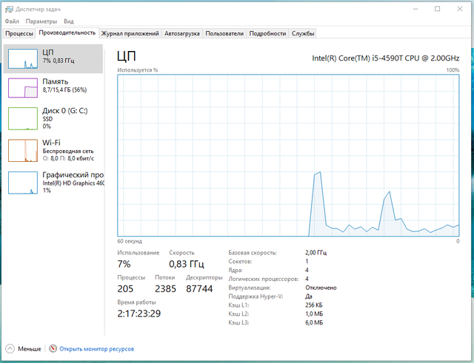Click the Графический процессор graph icon

tap(22, 183)
